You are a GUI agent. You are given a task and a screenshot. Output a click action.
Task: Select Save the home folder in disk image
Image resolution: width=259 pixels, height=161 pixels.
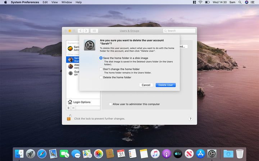(x=101, y=58)
